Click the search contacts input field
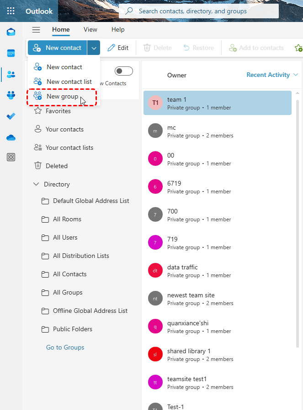 [201, 11]
